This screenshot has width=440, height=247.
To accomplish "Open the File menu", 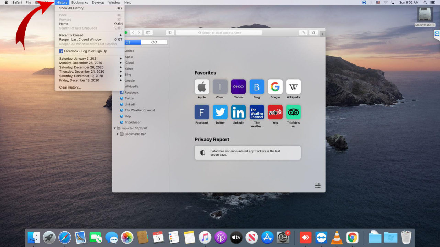I will (x=29, y=2).
